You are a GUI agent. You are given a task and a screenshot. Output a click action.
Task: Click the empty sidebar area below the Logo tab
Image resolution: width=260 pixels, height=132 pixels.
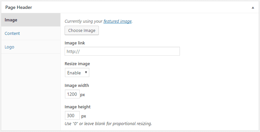click(31, 89)
